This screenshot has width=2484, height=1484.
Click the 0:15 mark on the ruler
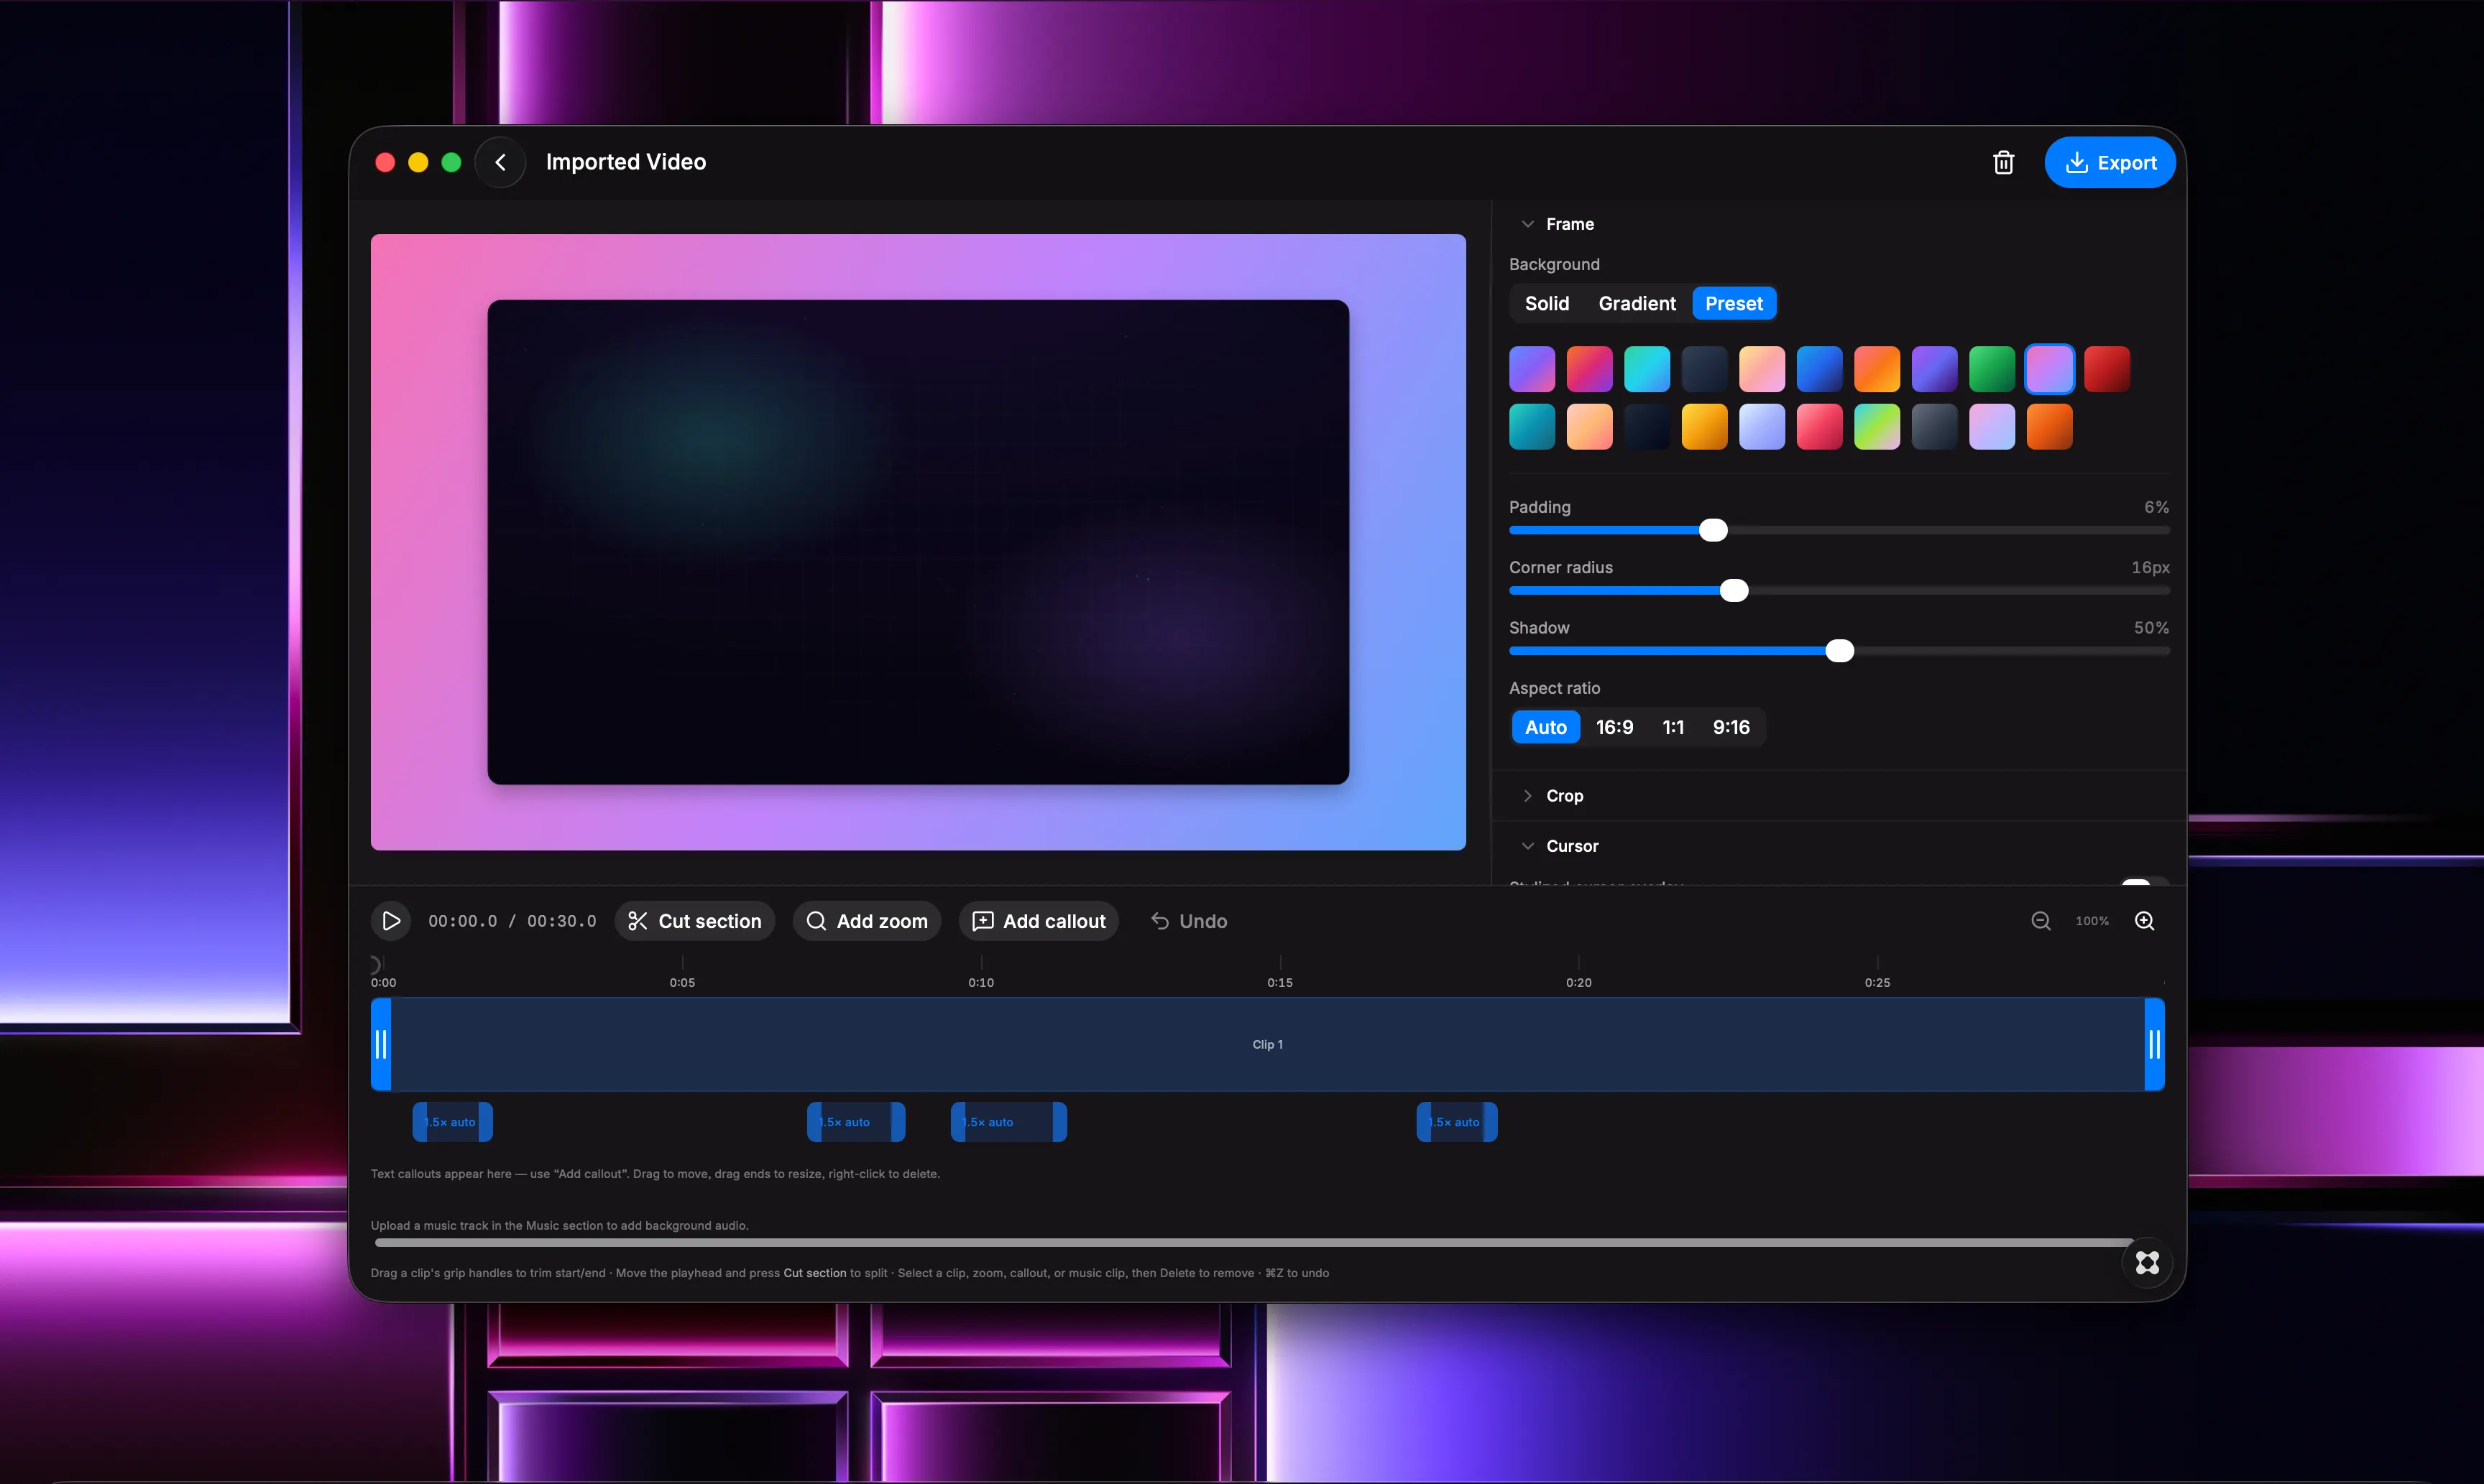click(1279, 982)
